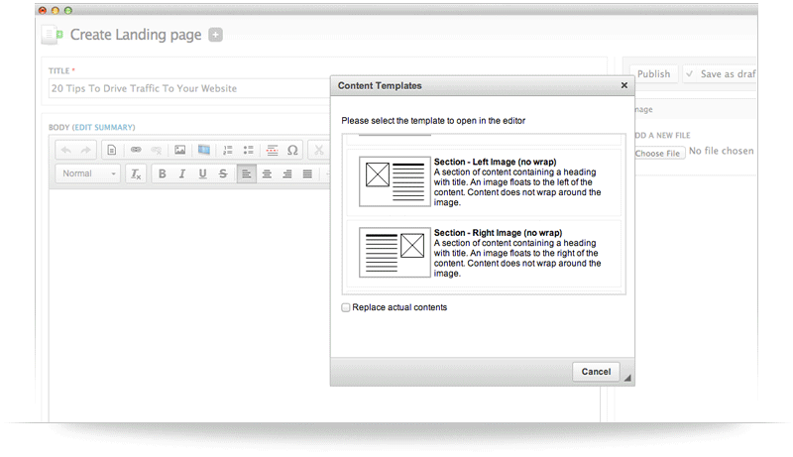This screenshot has width=793, height=457.
Task: Insert teaser break with red dashed line icon
Action: (x=272, y=150)
